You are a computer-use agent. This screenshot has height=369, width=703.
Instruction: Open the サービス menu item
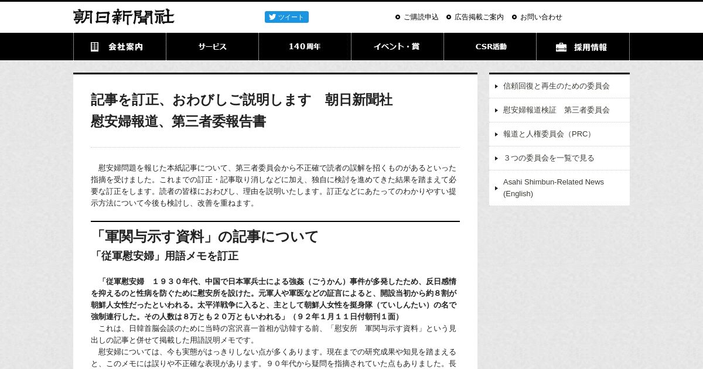tap(212, 47)
